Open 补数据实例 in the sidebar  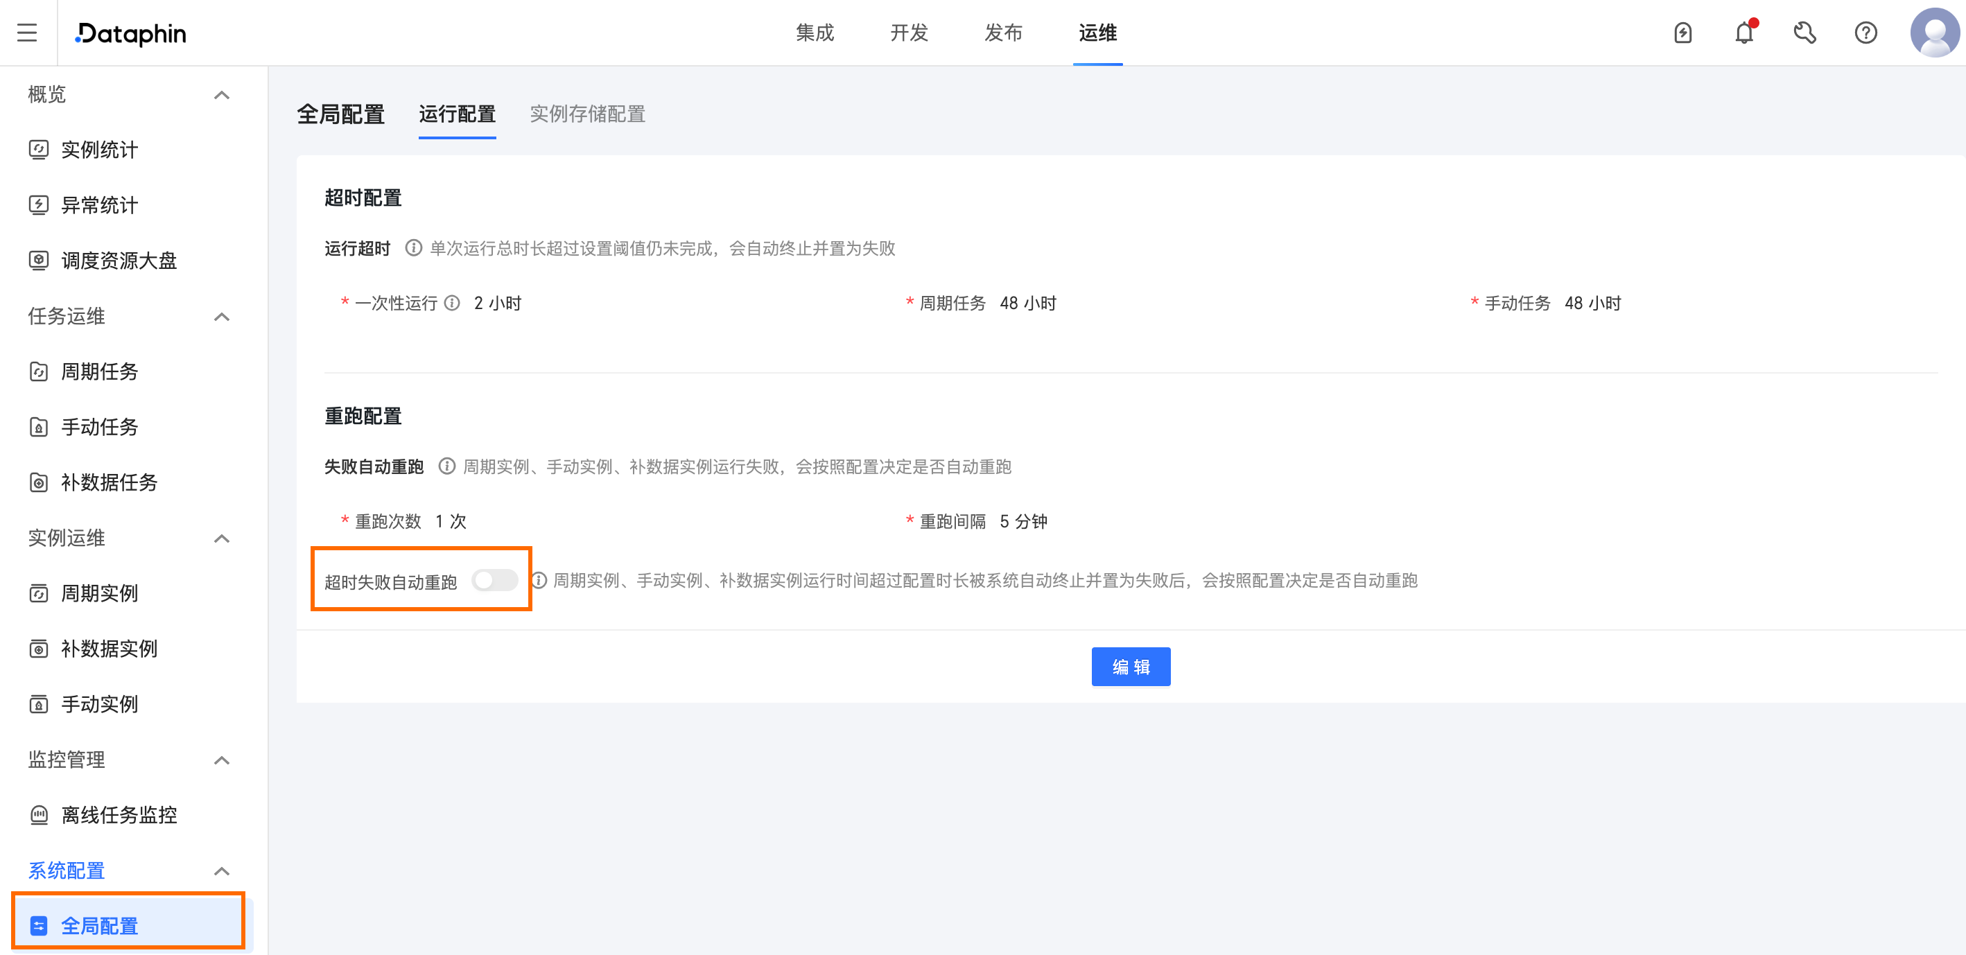pos(109,649)
